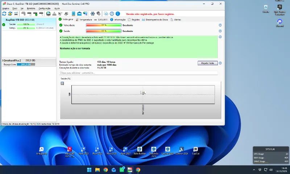Click the globe disk toolbar icon
The height and width of the screenshot is (174, 290).
48,13
